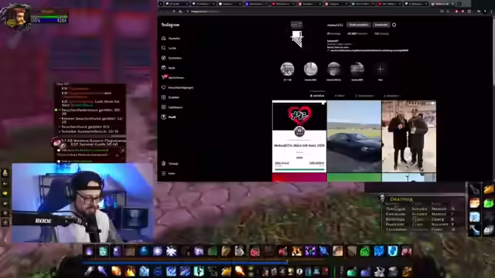Use the blue shield ability on upper action bar
Viewport: 495px width, 278px height.
point(392,251)
